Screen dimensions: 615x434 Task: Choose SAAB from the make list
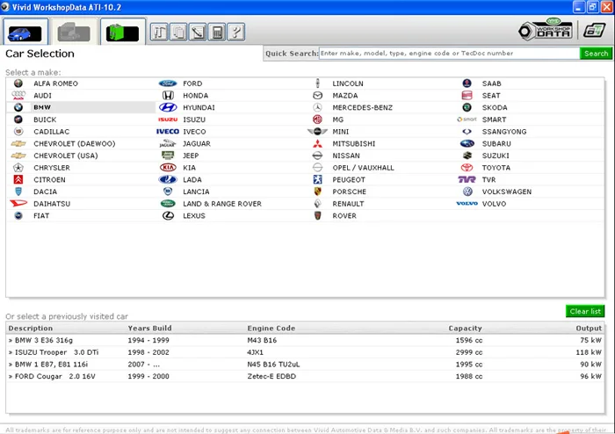[x=491, y=83]
